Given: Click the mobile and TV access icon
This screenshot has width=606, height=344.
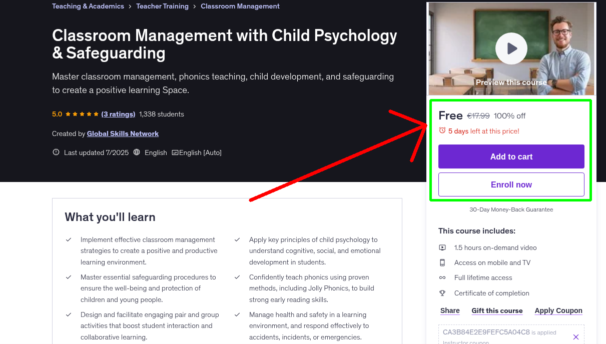Looking at the screenshot, I should [442, 262].
